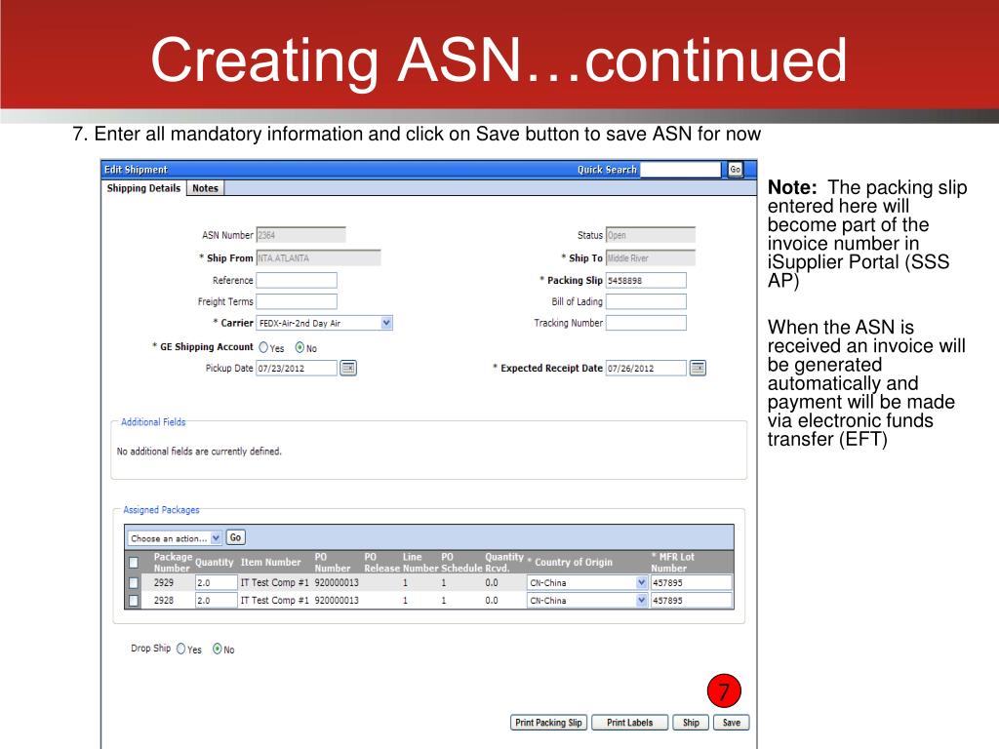Click package number 2928 cell
Screen dimensions: 999x749
pos(164,601)
